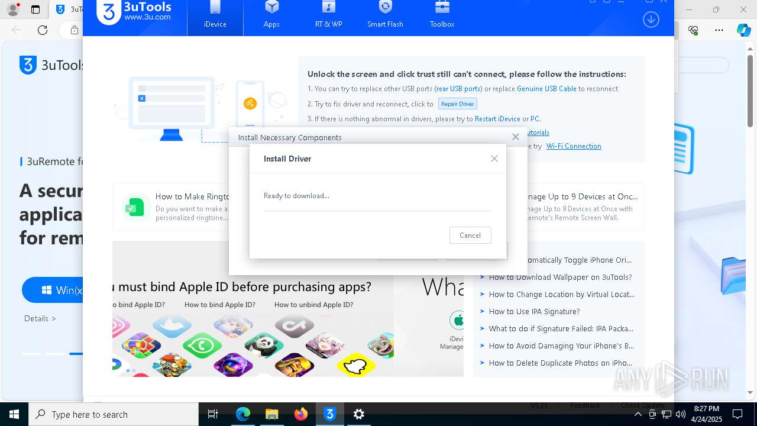This screenshot has width=757, height=426.
Task: Click the Repair Driver button
Action: coord(458,104)
